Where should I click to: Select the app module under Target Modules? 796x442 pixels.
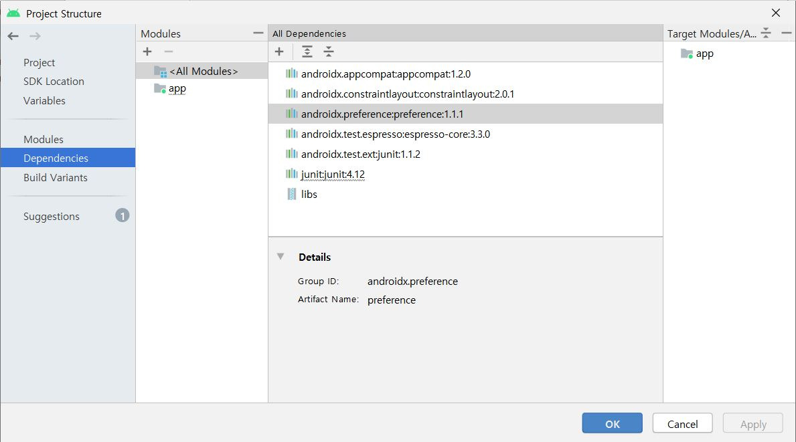click(x=704, y=53)
